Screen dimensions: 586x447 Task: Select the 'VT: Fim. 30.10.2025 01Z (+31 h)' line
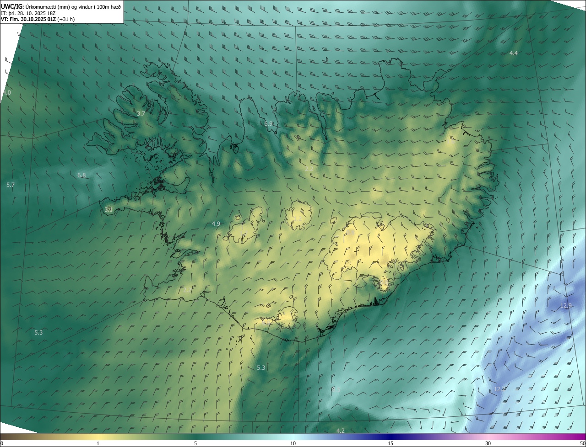[38, 19]
